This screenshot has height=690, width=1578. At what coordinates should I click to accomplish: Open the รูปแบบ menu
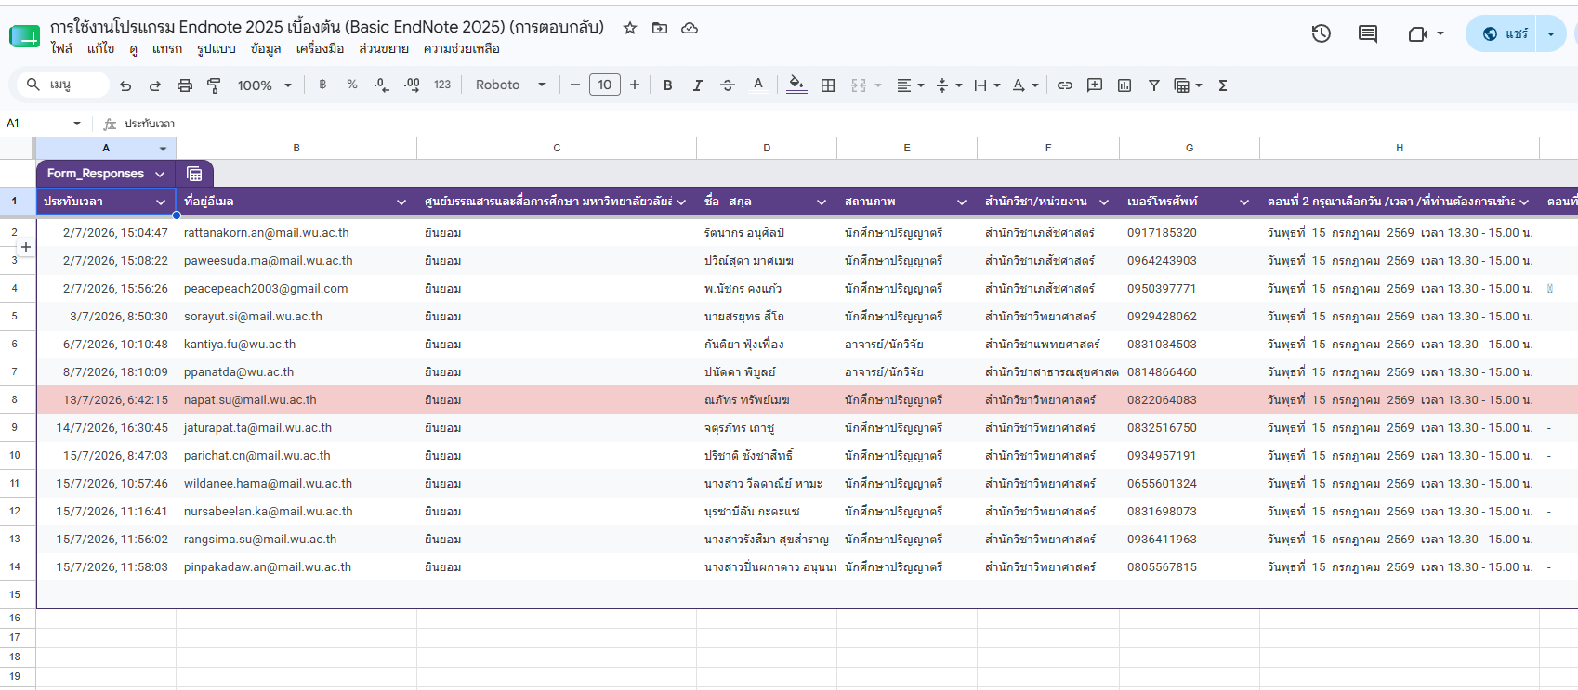tap(217, 49)
